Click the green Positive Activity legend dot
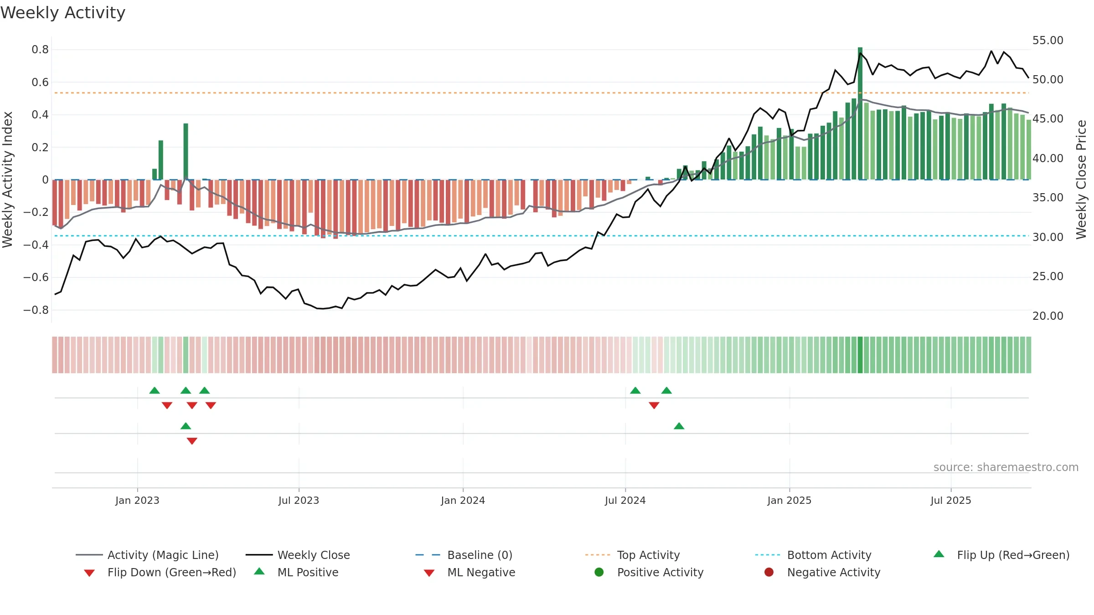 (x=599, y=572)
